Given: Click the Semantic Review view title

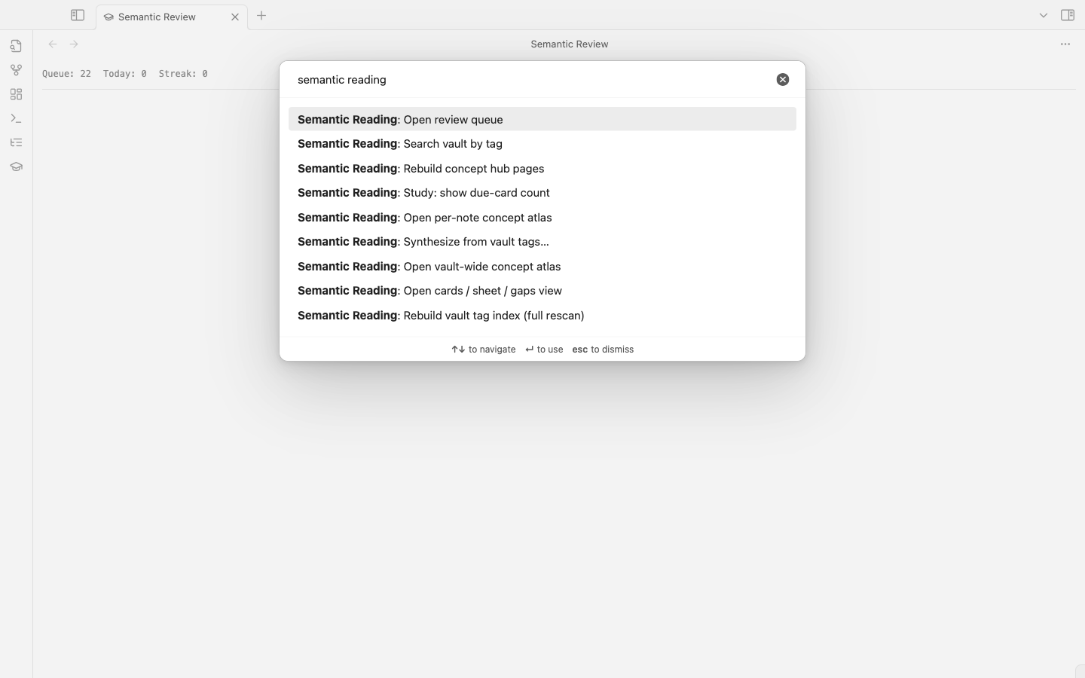Looking at the screenshot, I should pyautogui.click(x=570, y=44).
